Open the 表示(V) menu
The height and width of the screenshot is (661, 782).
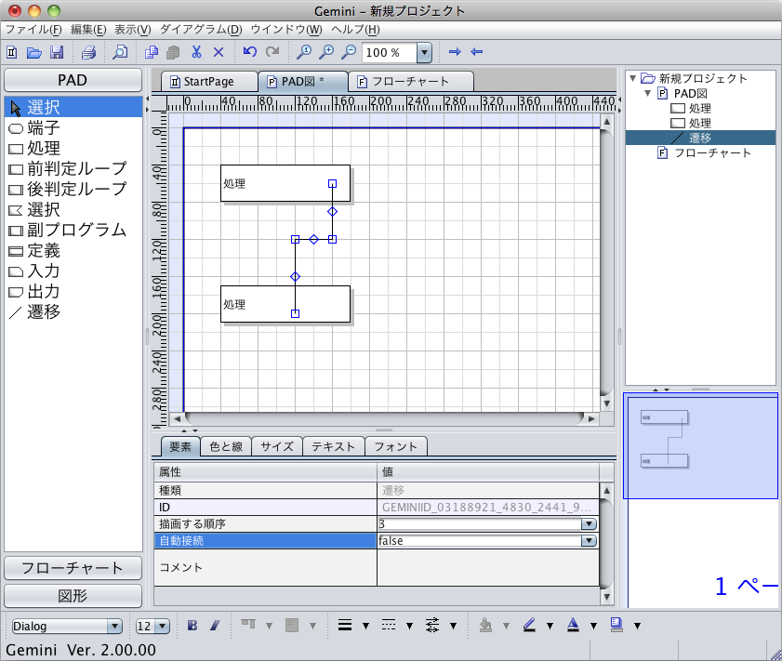pyautogui.click(x=133, y=30)
